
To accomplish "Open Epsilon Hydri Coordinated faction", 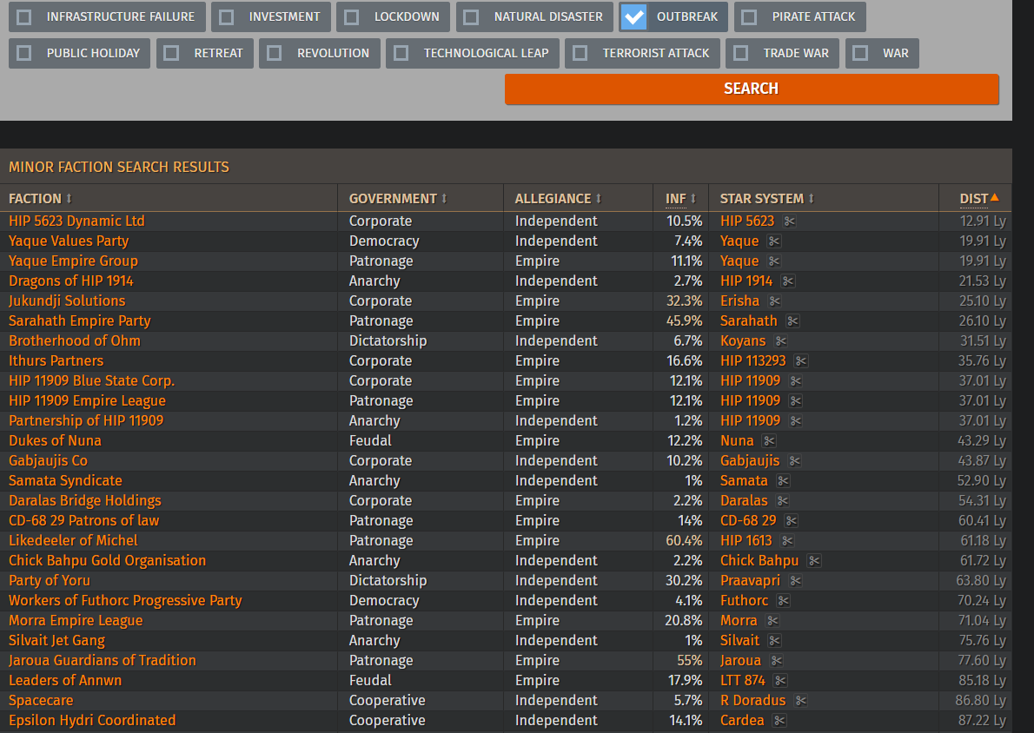I will (x=92, y=721).
